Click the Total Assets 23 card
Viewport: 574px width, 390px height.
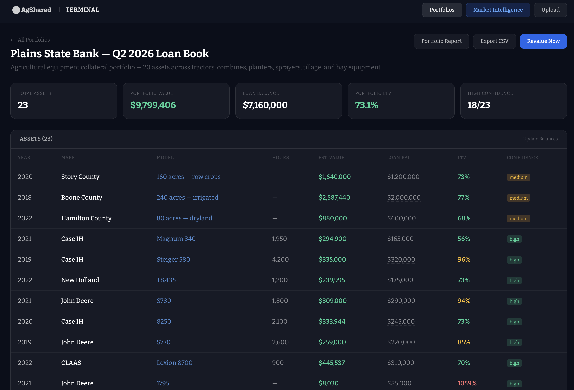pos(64,101)
